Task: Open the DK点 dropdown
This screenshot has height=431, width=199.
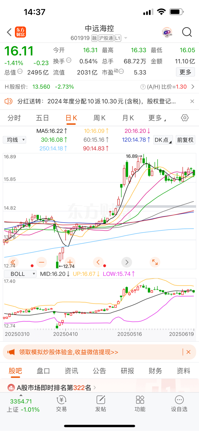Action: point(163,140)
